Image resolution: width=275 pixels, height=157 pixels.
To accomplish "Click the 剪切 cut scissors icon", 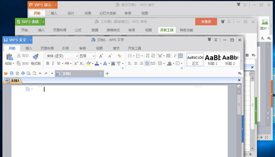I will point(18,56).
